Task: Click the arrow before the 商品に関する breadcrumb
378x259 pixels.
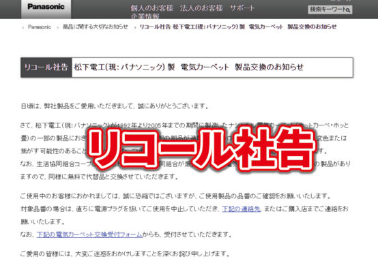Action: (x=58, y=27)
